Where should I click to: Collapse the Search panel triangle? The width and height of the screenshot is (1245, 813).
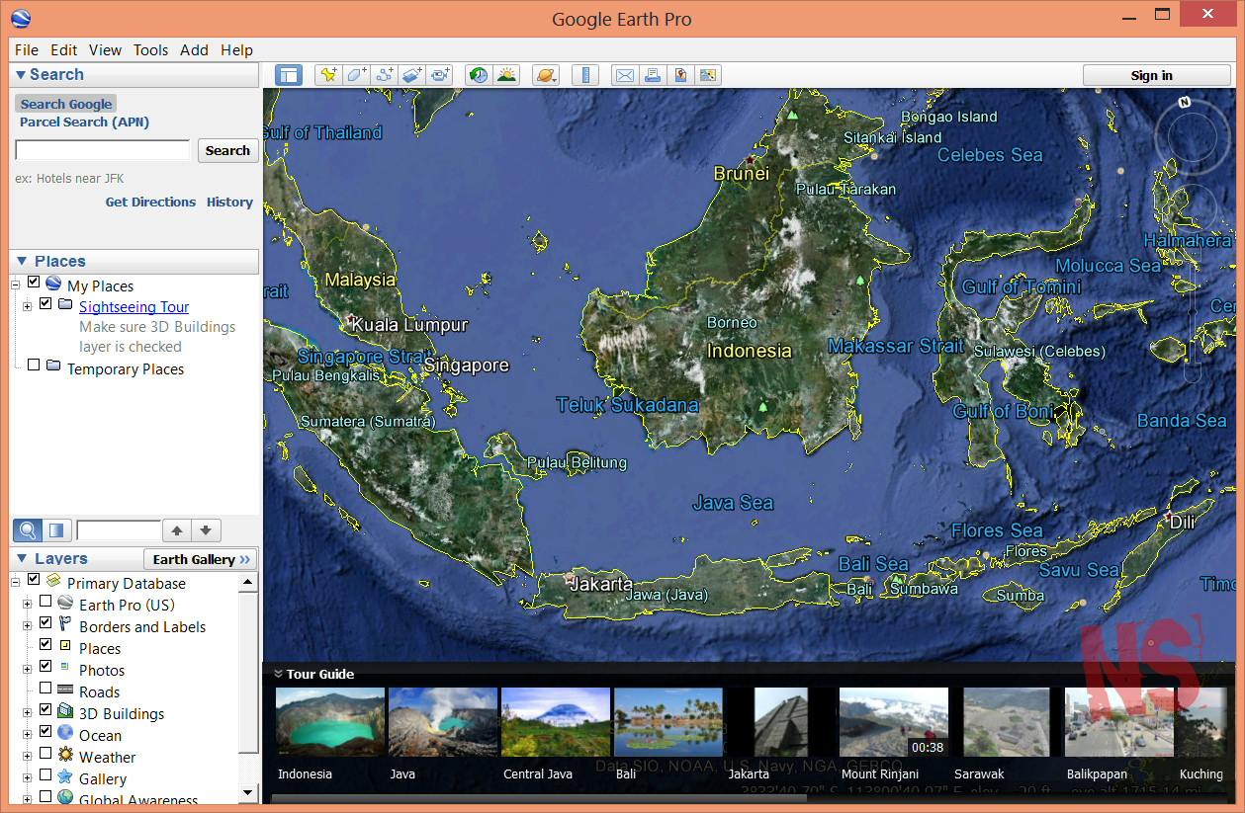(x=20, y=74)
